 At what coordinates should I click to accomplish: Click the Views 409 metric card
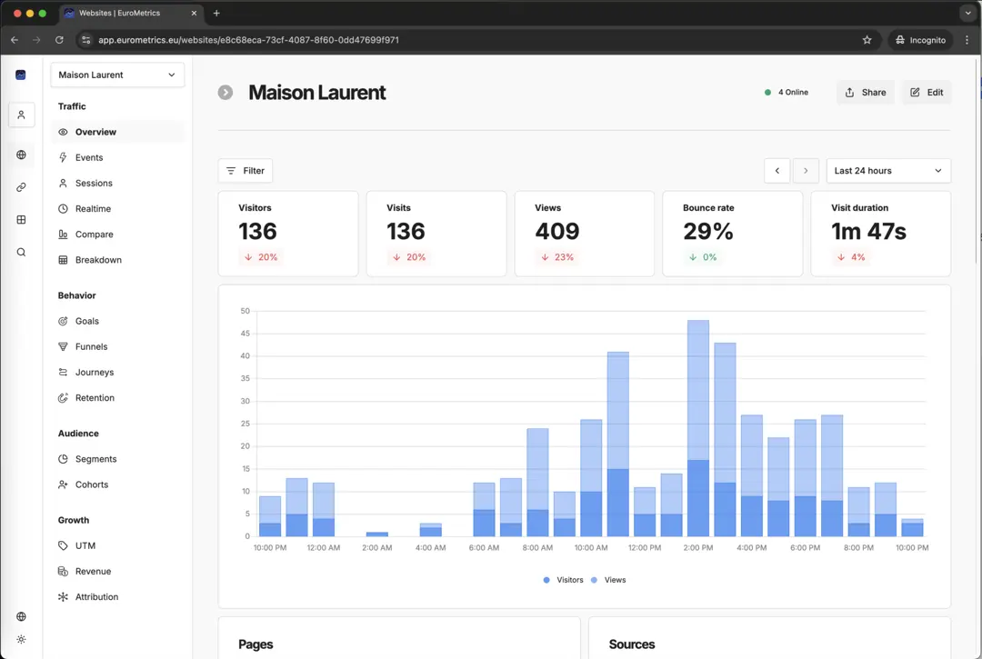coord(585,235)
